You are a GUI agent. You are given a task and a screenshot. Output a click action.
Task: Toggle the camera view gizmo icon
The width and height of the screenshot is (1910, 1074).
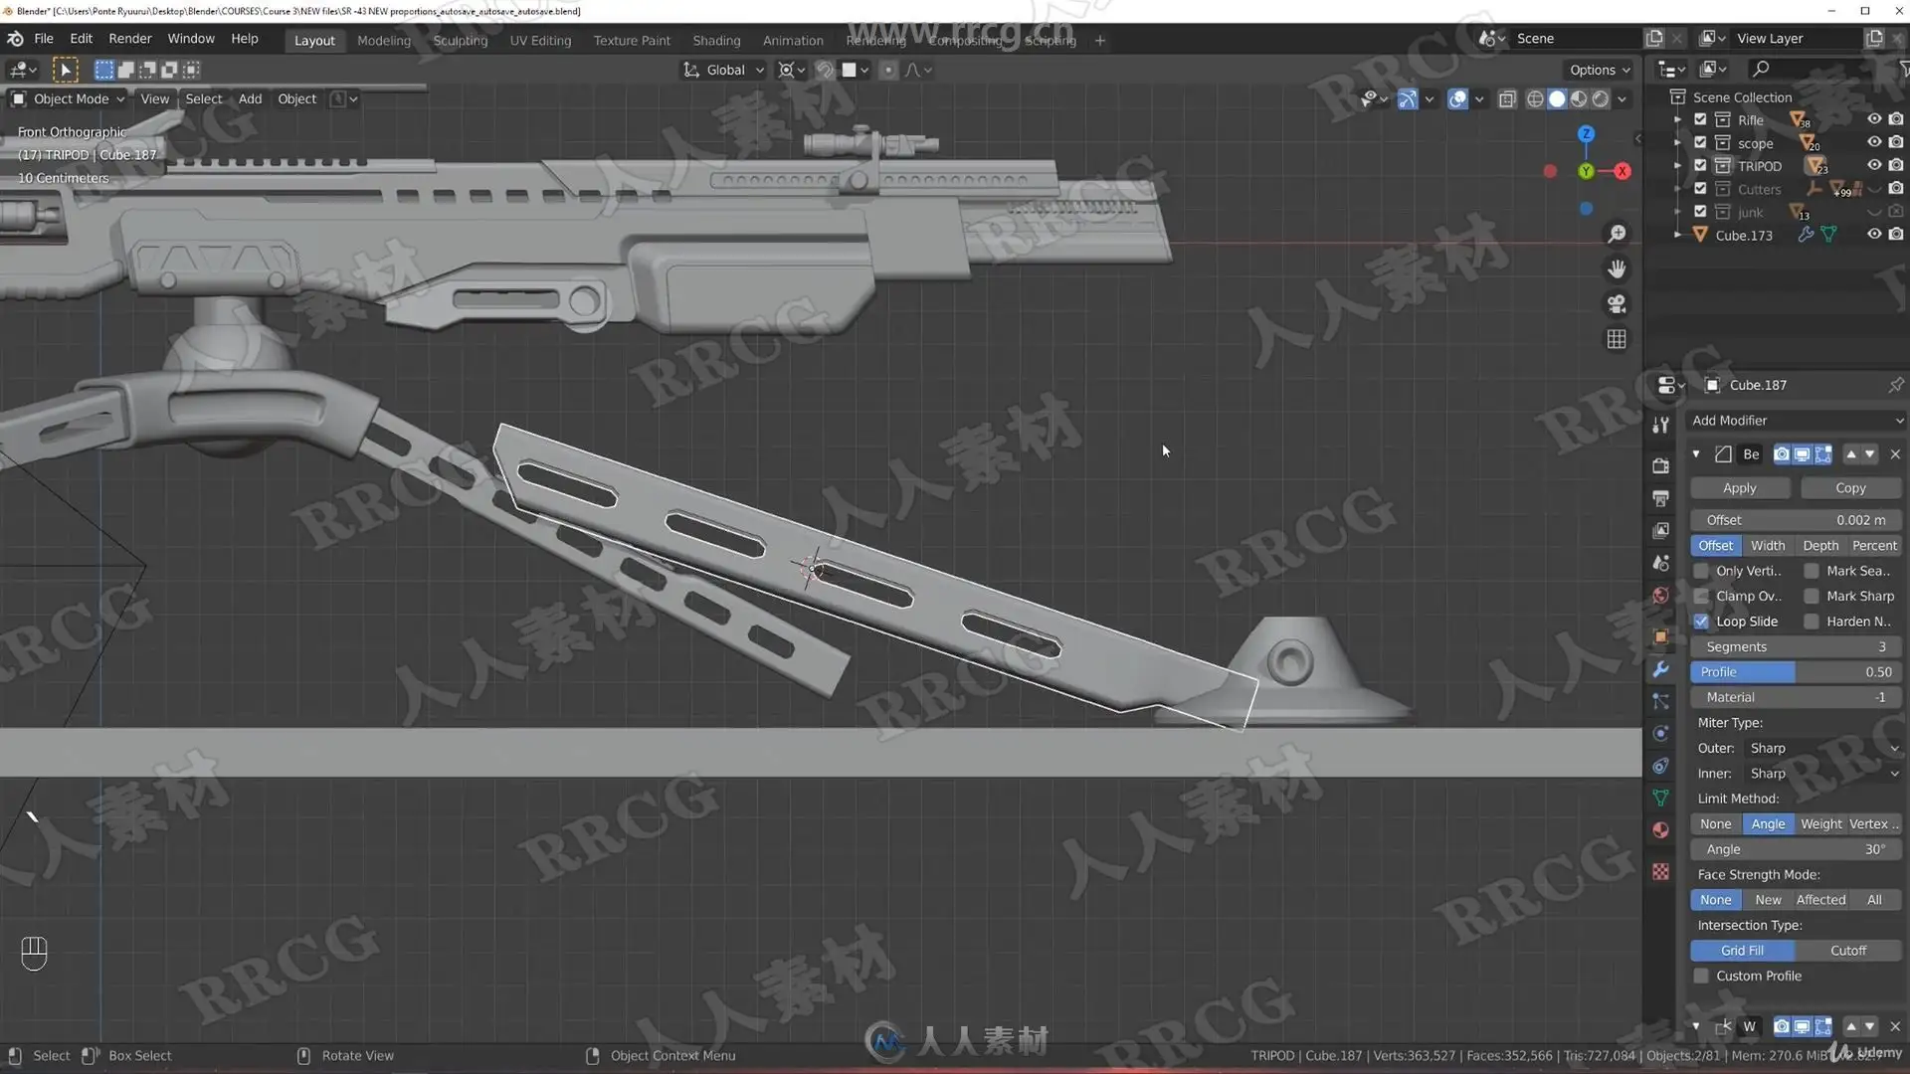click(1617, 304)
